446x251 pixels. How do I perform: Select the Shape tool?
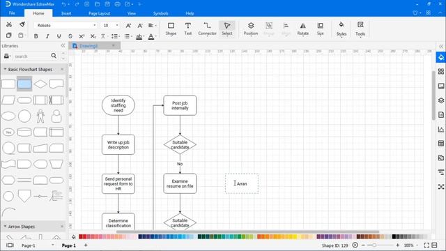click(171, 29)
